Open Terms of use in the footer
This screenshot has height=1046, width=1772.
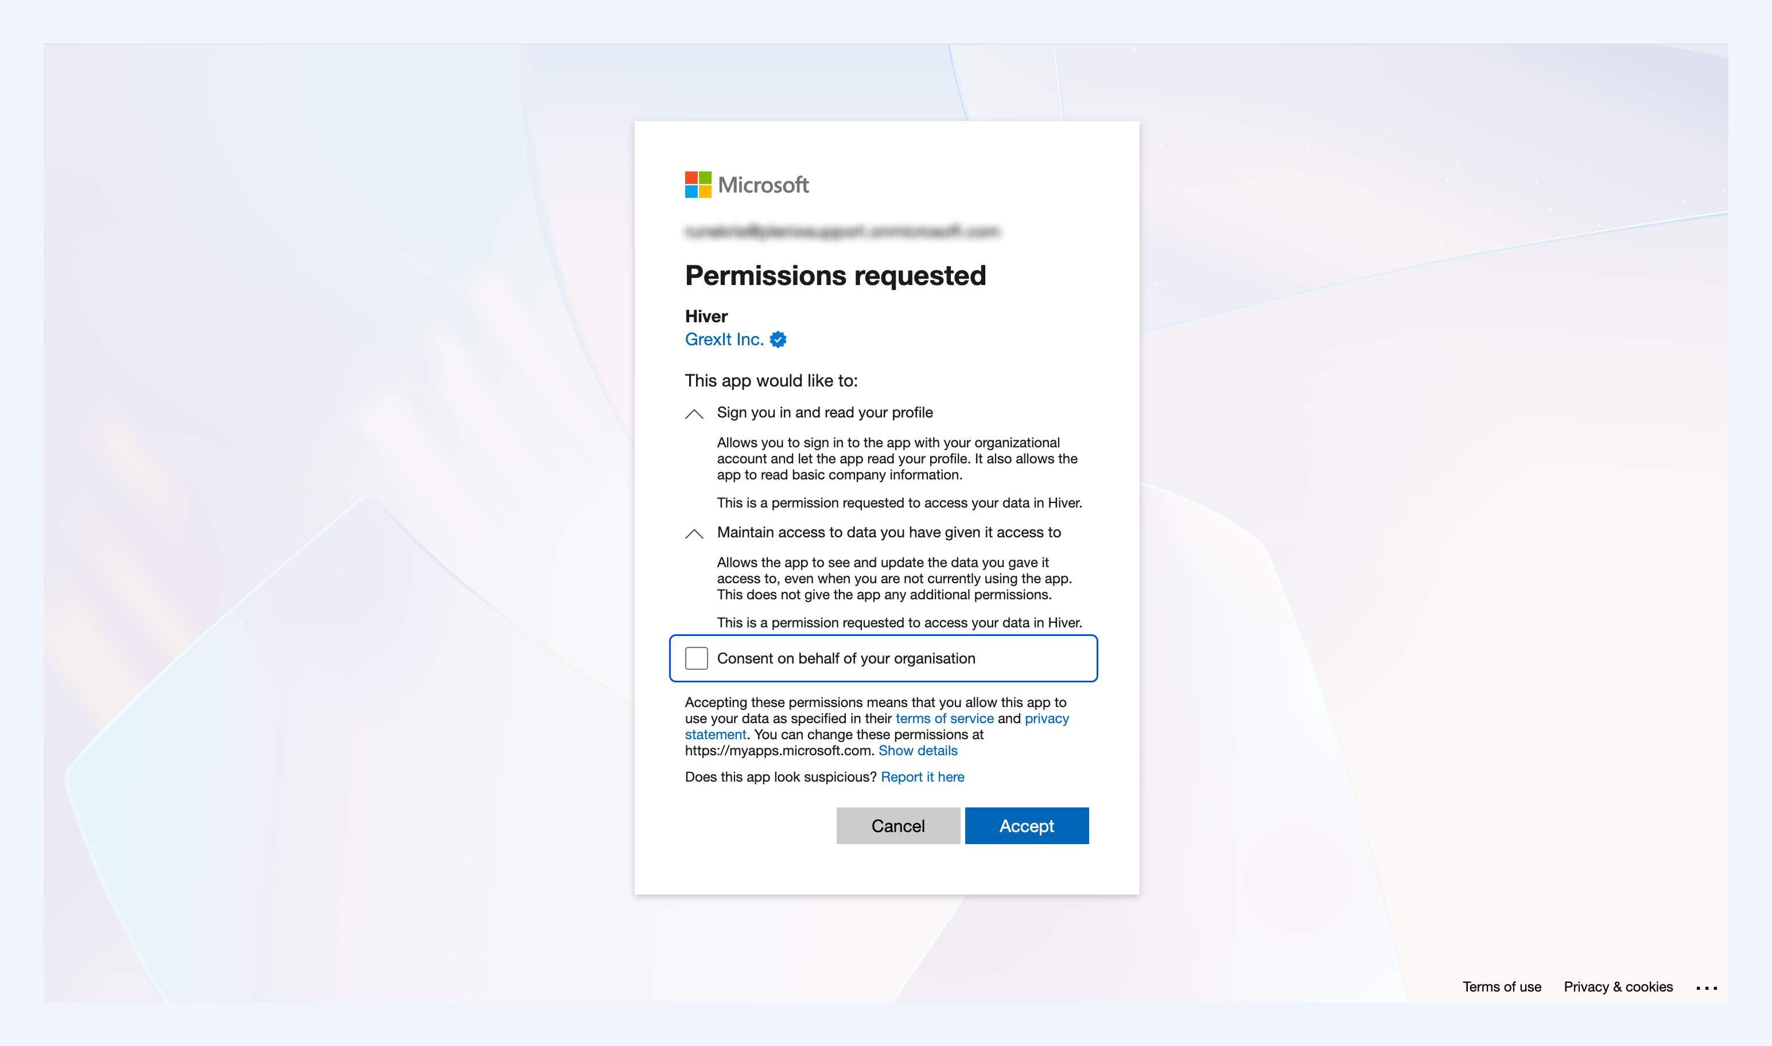(1501, 987)
